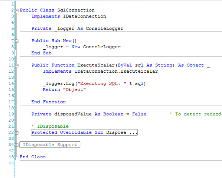
Task: Click line number 34 in the gutter
Action: (x=11, y=145)
